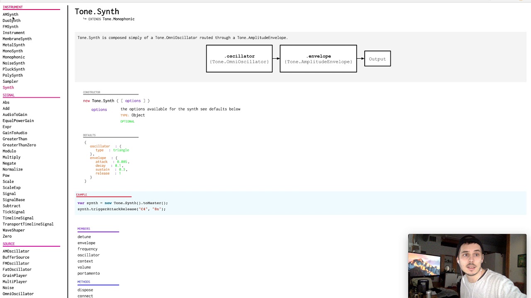Open MembraneSynth documentation

(x=17, y=39)
